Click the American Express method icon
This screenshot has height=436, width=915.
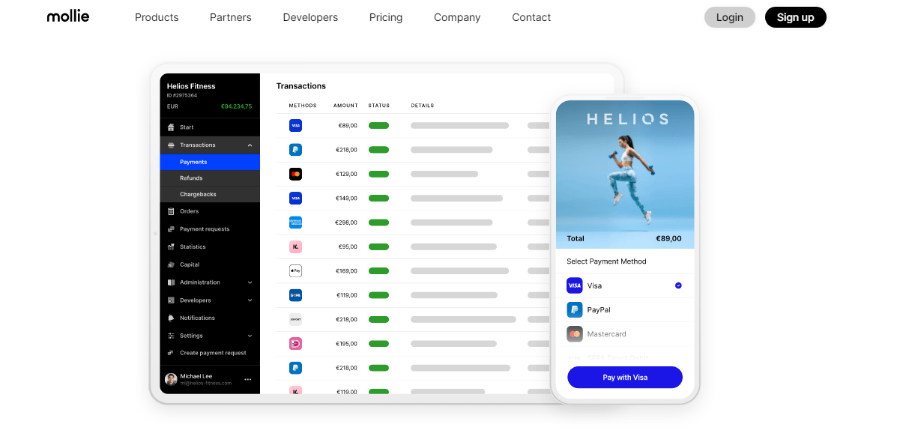[x=295, y=222]
